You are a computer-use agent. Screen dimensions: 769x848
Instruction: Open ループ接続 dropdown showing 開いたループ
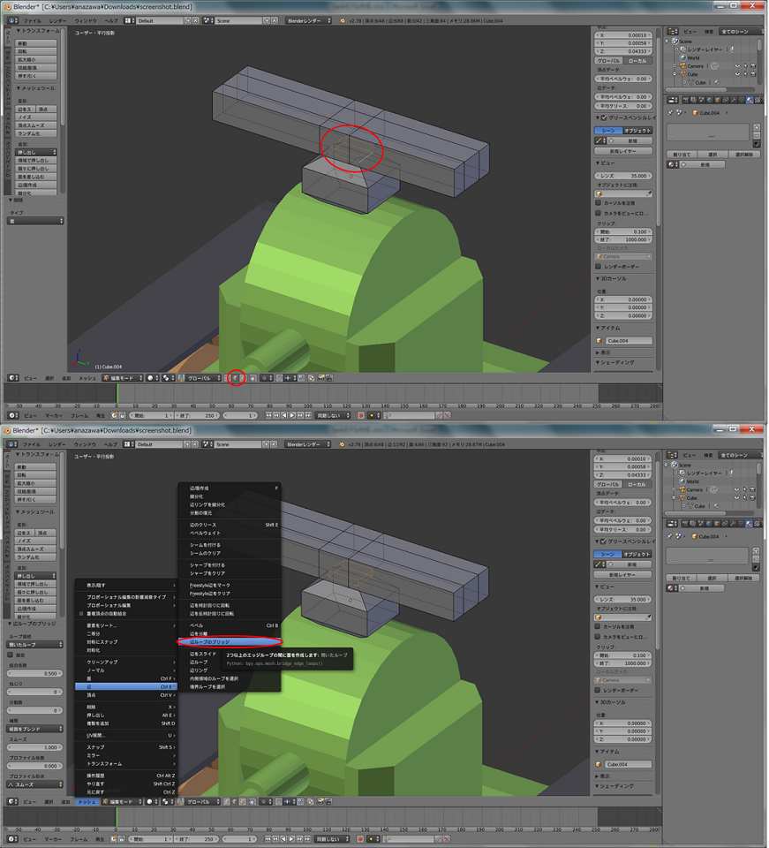(35, 644)
